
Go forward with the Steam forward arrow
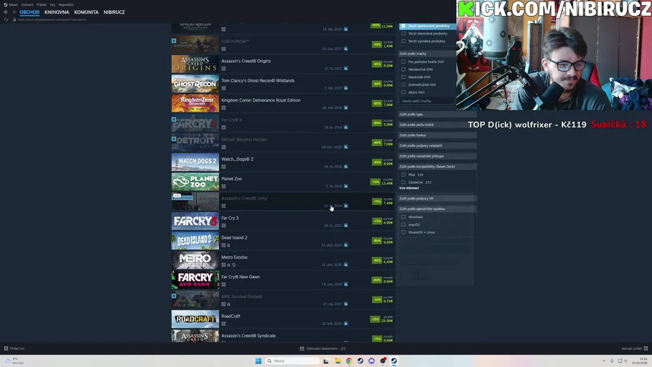[13, 12]
